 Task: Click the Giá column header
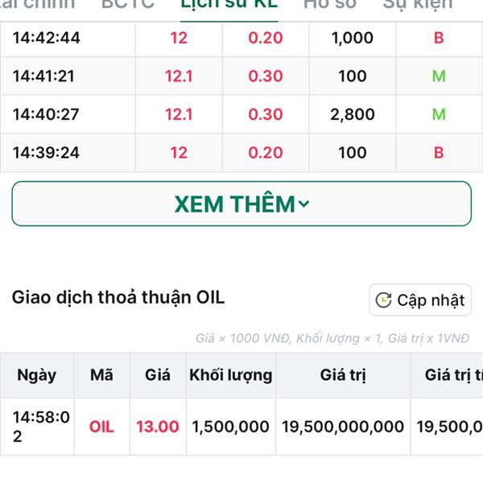click(x=158, y=375)
